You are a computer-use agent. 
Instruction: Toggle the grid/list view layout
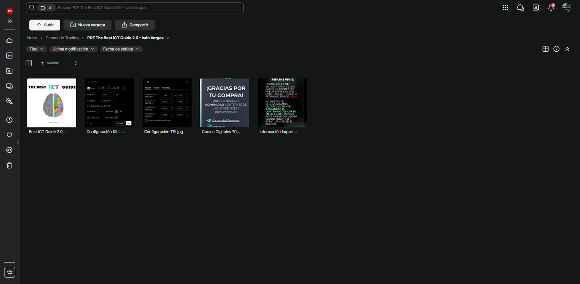[x=545, y=49]
